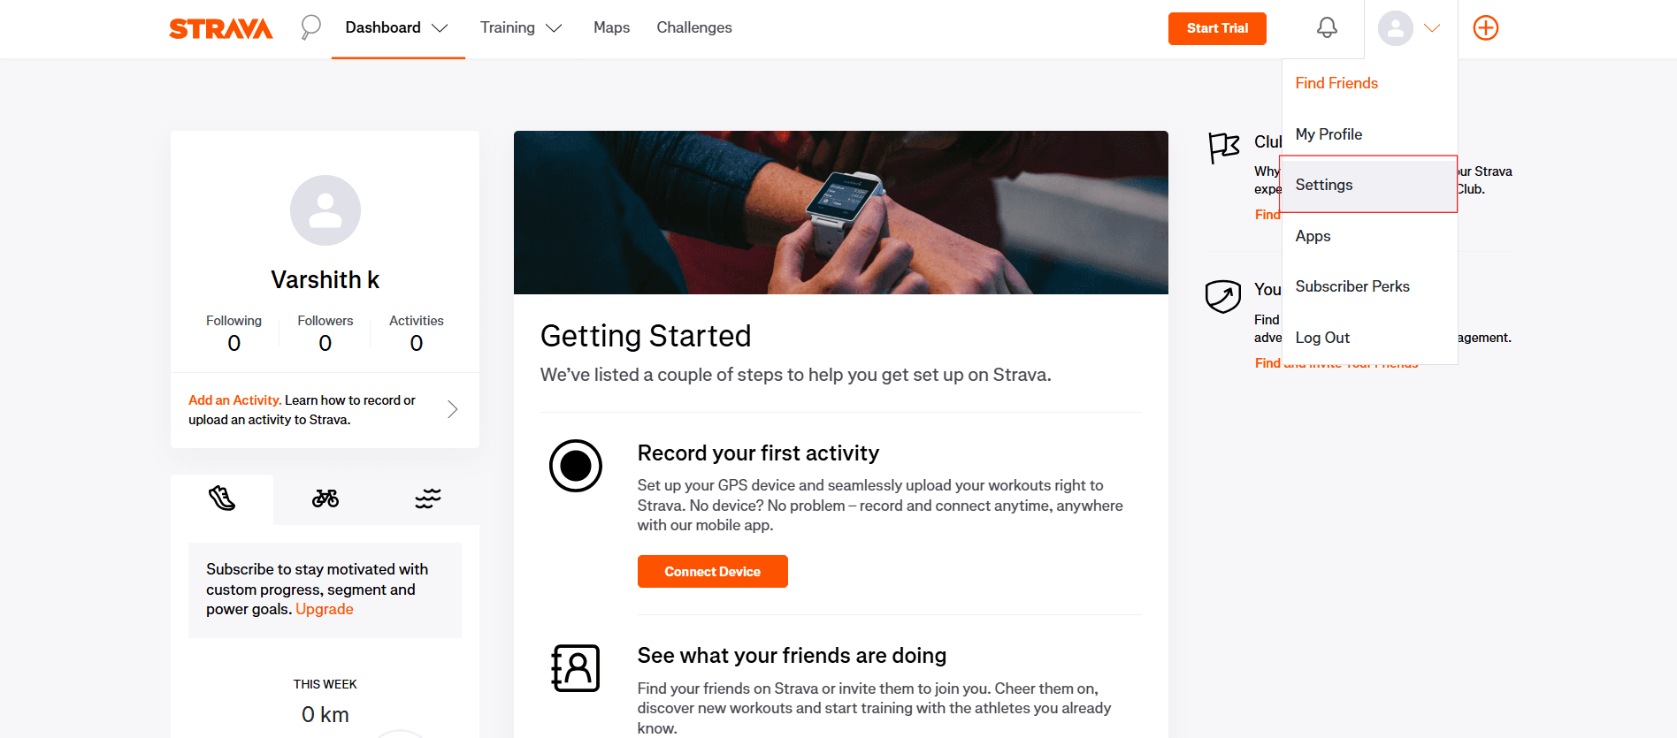Click the profile avatar above Varshith k
The image size is (1677, 738).
(x=325, y=210)
